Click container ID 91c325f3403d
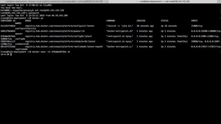This screenshot has width=221, height=124. (x=8, y=26)
